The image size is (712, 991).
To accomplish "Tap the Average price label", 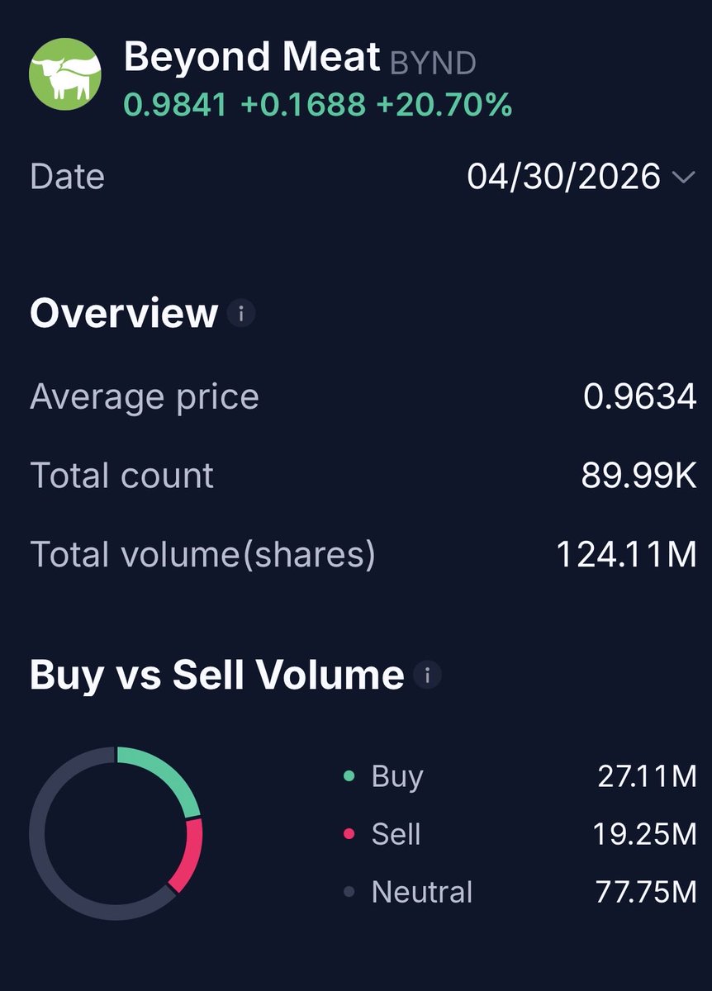I will (x=145, y=397).
